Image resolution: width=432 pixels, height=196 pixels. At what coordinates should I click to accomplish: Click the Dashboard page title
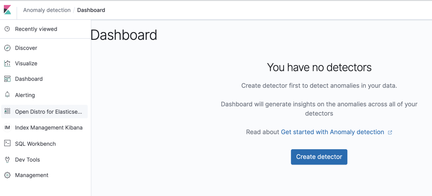pos(124,35)
